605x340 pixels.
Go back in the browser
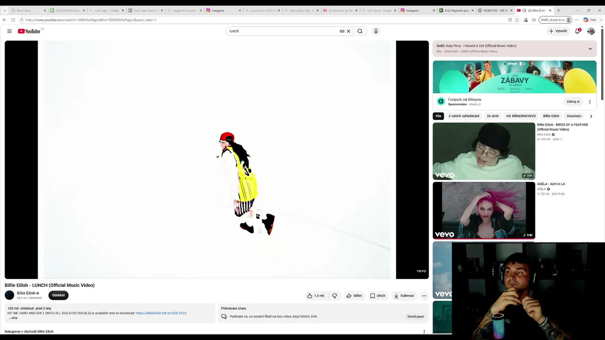click(x=5, y=20)
